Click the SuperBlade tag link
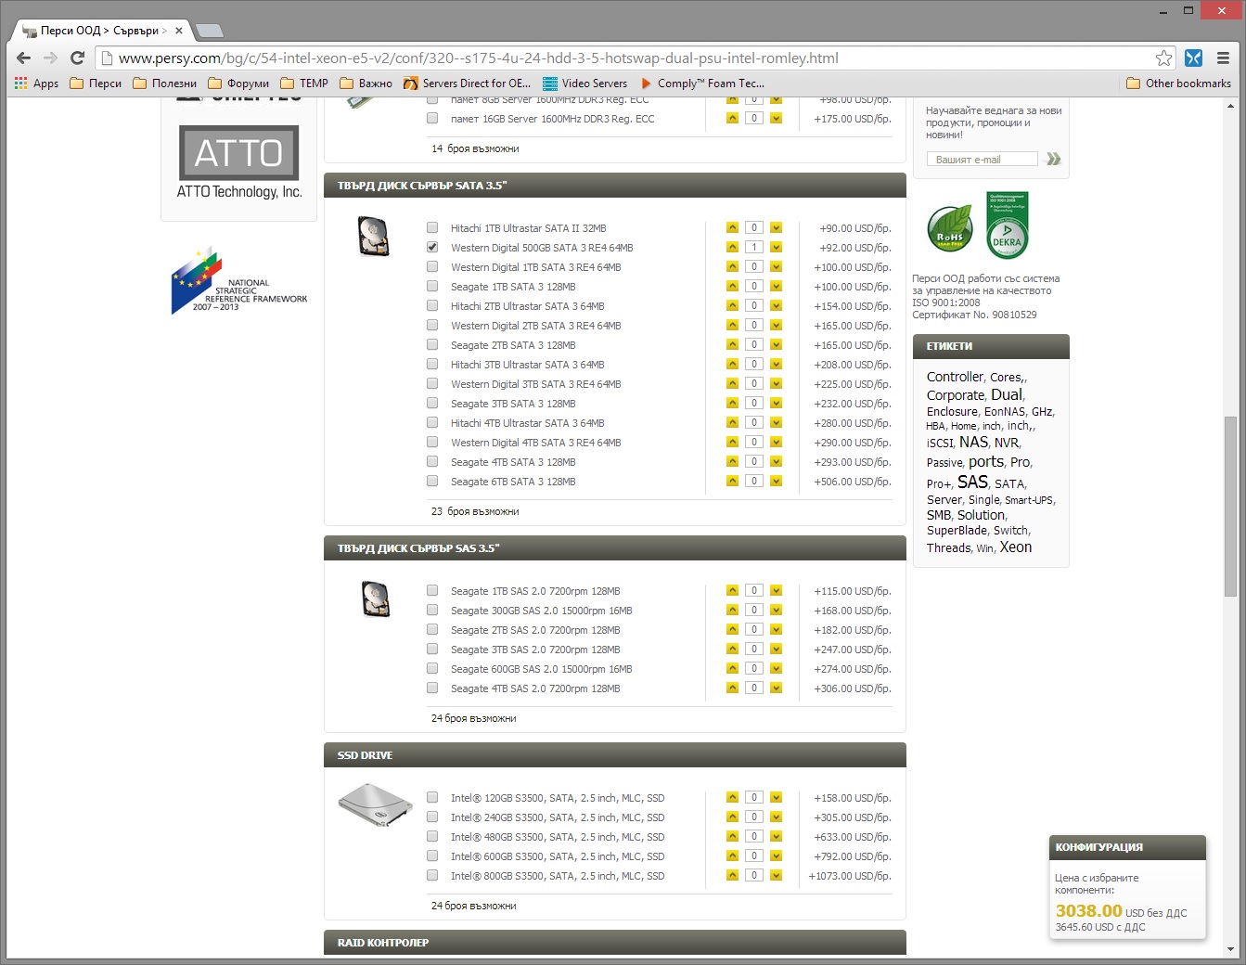 957,531
